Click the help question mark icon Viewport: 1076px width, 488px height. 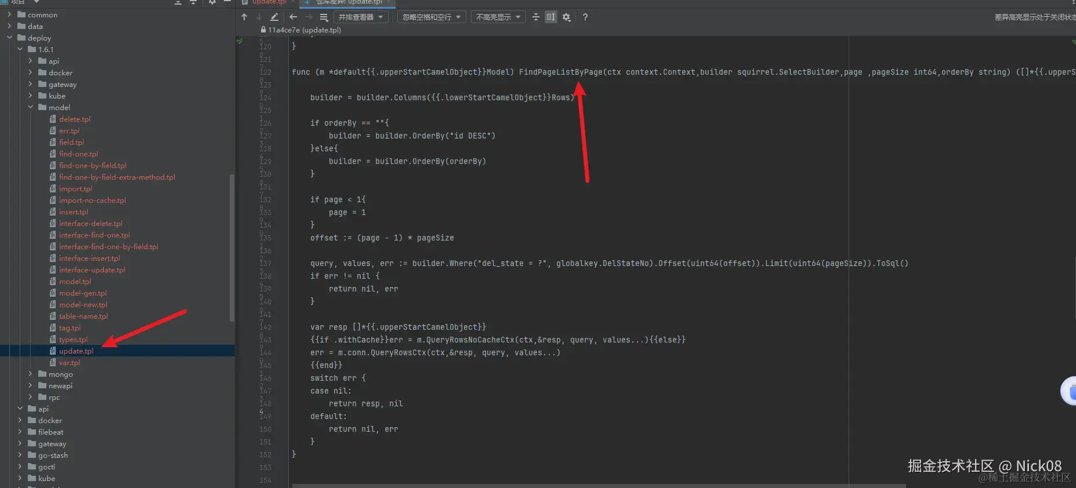pyautogui.click(x=585, y=17)
